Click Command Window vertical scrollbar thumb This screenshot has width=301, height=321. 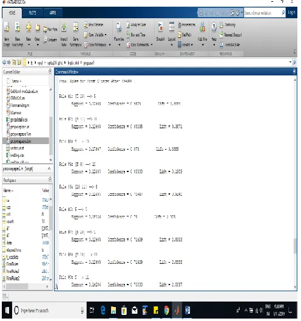coord(295,246)
